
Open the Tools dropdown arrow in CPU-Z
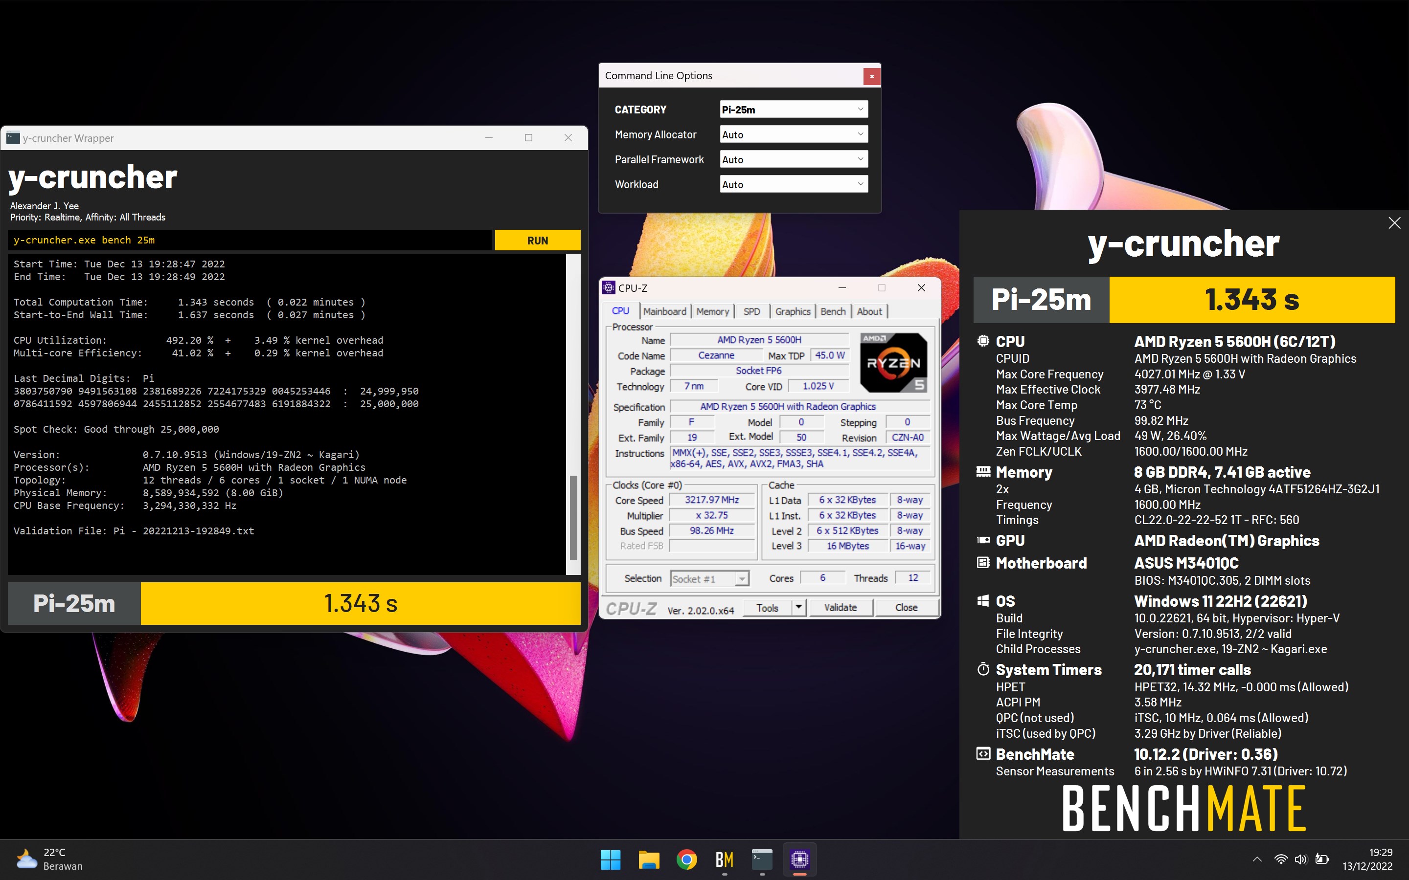point(799,607)
